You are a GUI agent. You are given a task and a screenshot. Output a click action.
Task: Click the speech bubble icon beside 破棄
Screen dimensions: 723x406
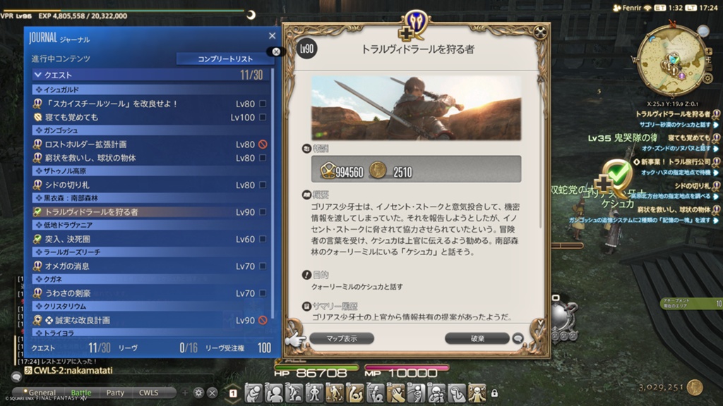tap(518, 338)
